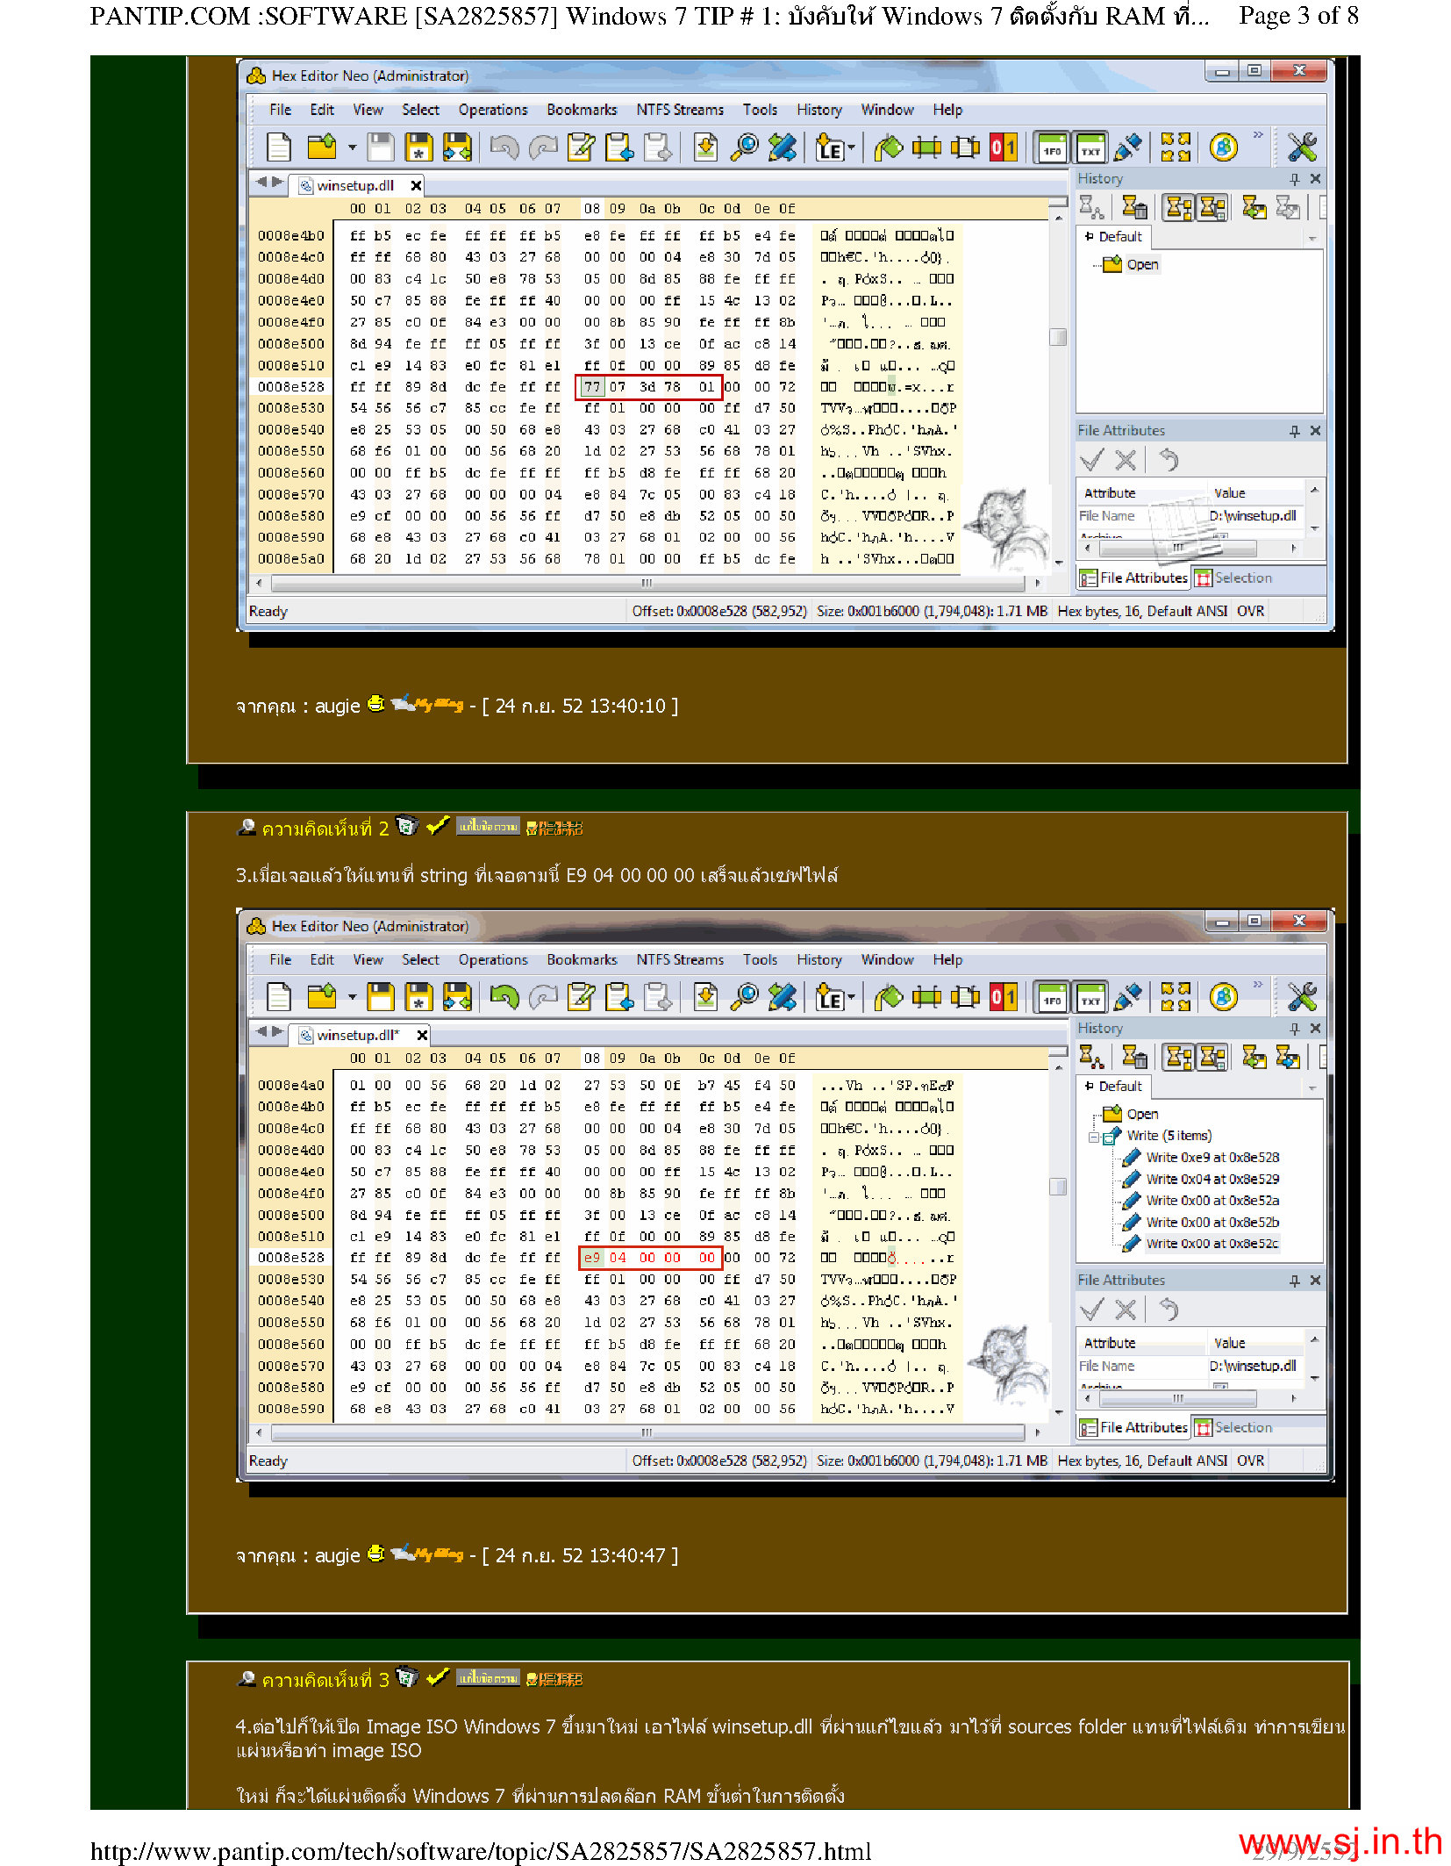Screen dimensions: 1451x1866
Task: Click vertical scrollbar thumb in upper hex view
Action: coord(1058,337)
